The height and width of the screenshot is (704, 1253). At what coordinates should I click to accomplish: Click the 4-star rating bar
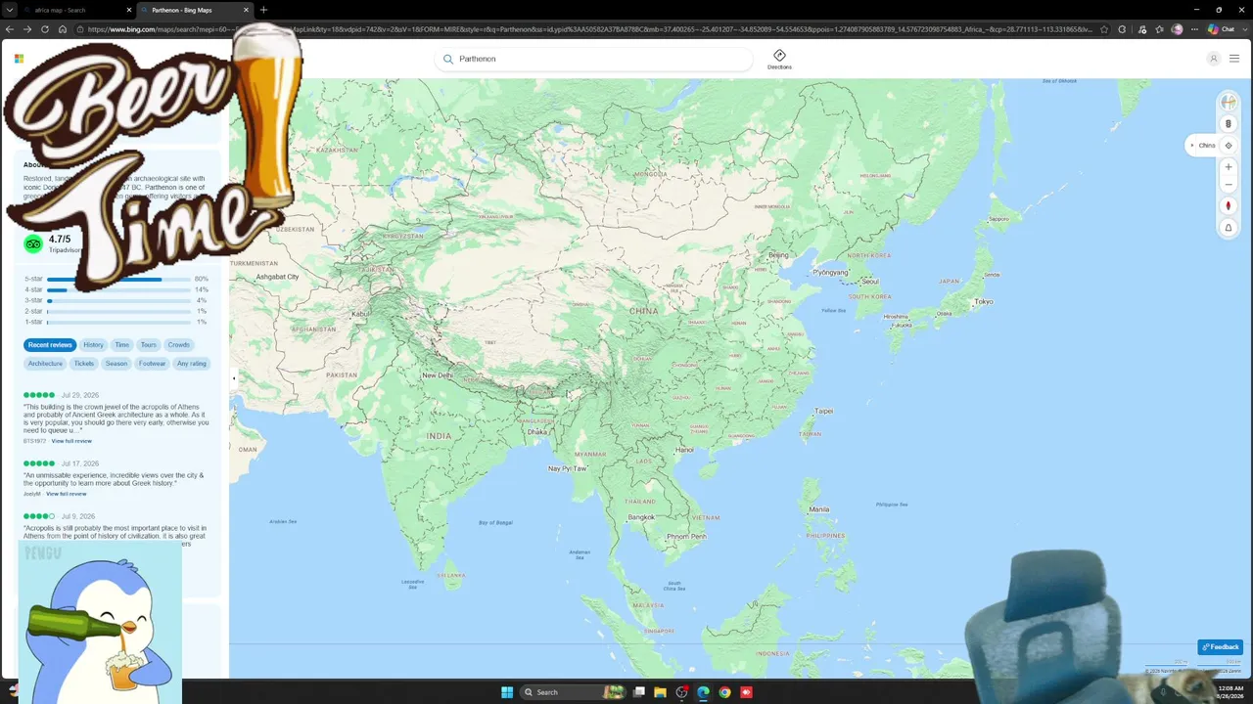(x=118, y=289)
